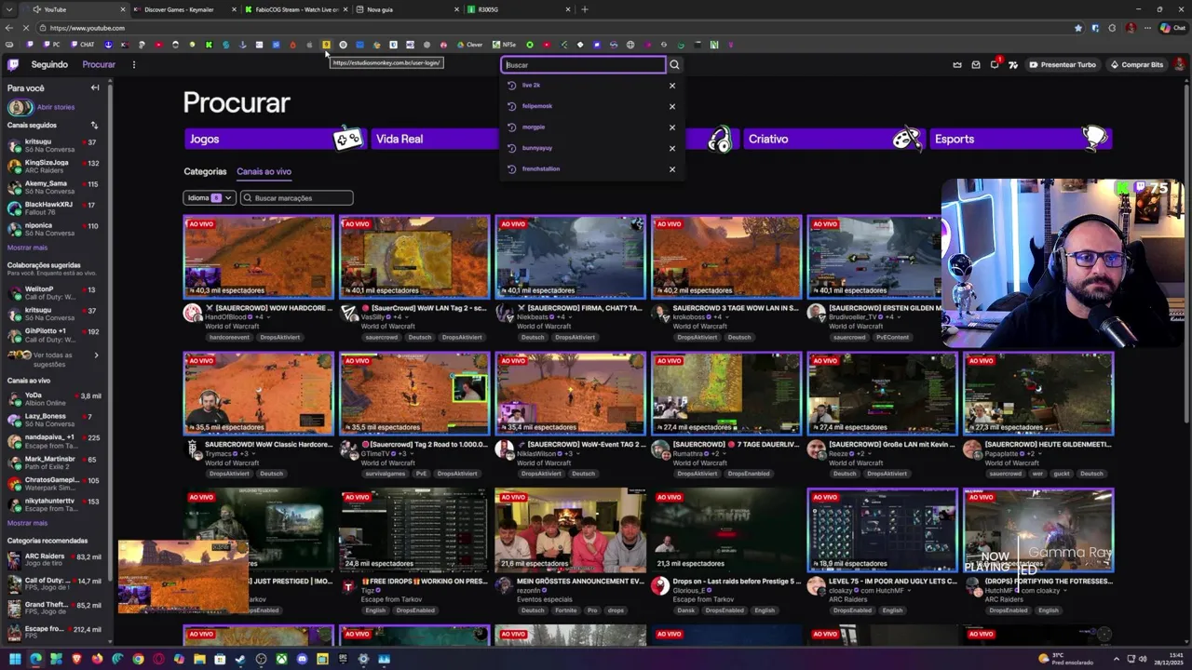Image resolution: width=1192 pixels, height=670 pixels.
Task: Open Prime loot crown icon
Action: point(957,65)
